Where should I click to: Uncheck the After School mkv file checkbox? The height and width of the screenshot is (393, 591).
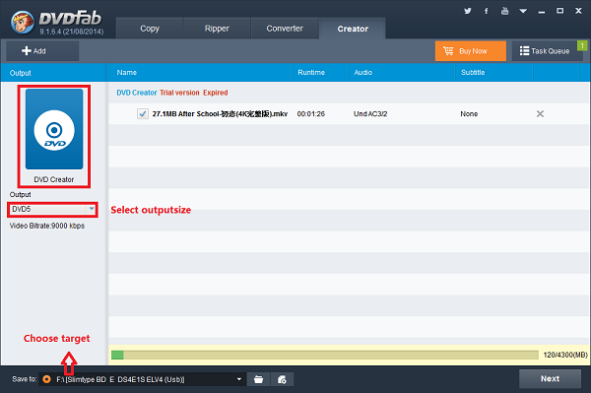143,114
